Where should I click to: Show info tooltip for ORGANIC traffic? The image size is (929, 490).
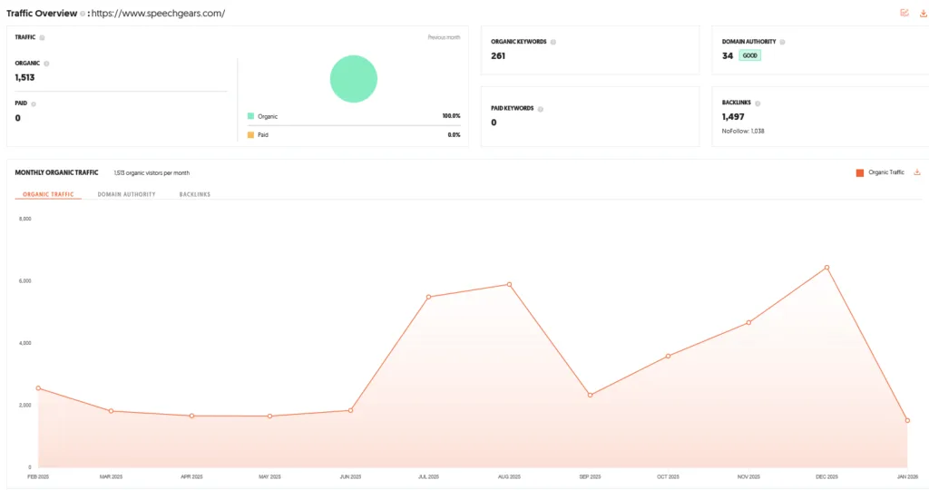pos(46,64)
